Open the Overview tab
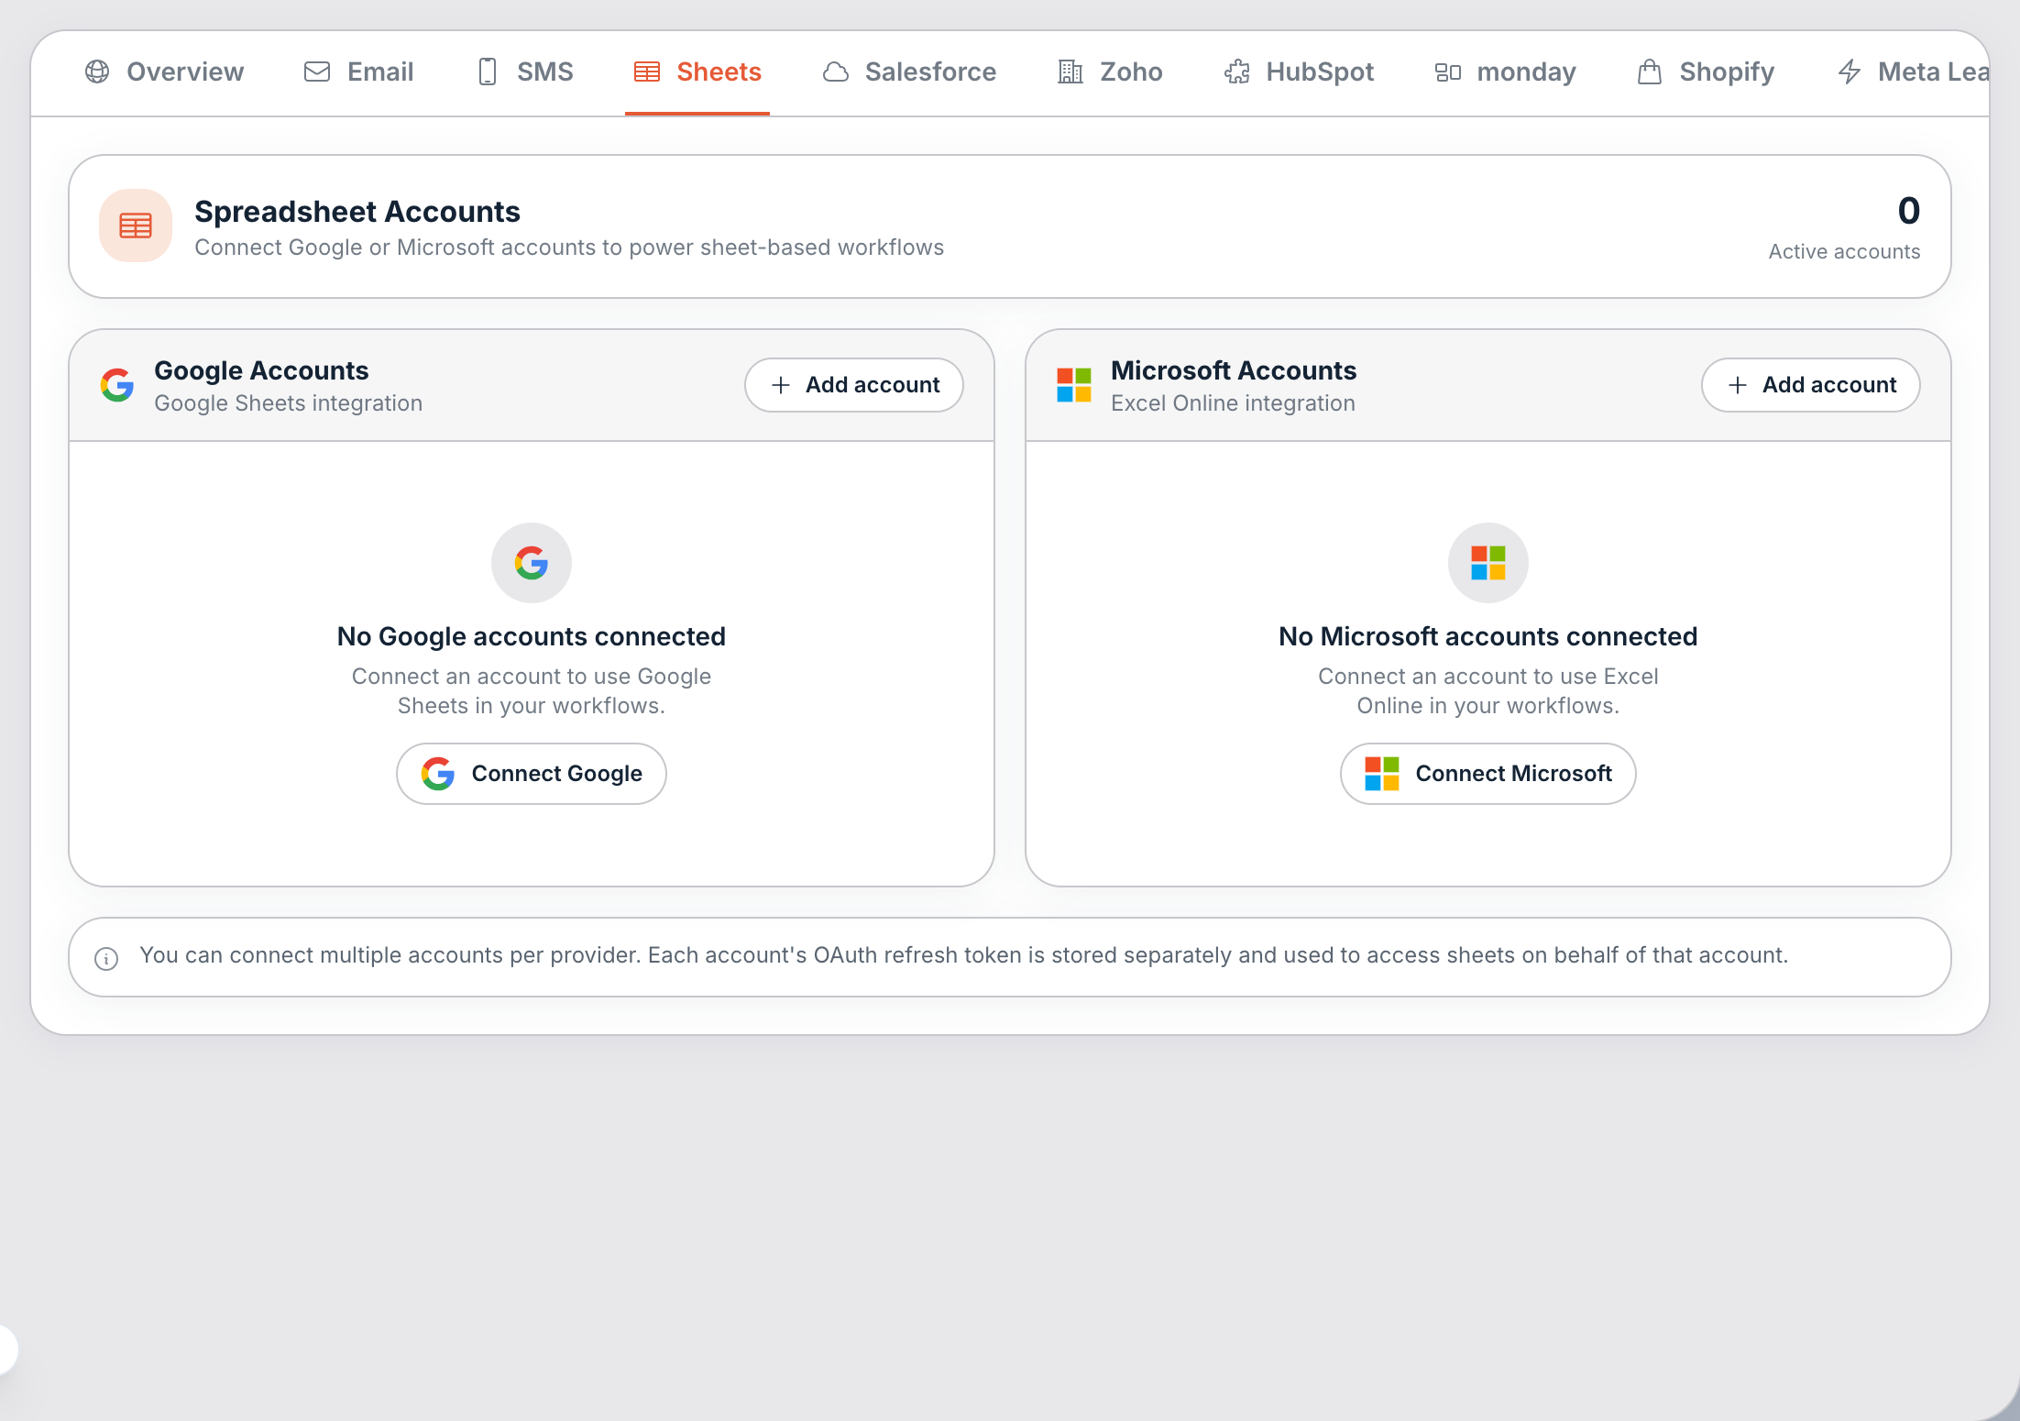The image size is (2020, 1421). [164, 72]
